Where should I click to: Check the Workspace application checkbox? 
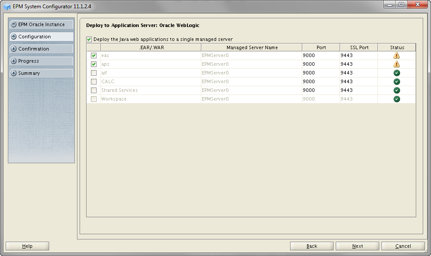pyautogui.click(x=94, y=99)
